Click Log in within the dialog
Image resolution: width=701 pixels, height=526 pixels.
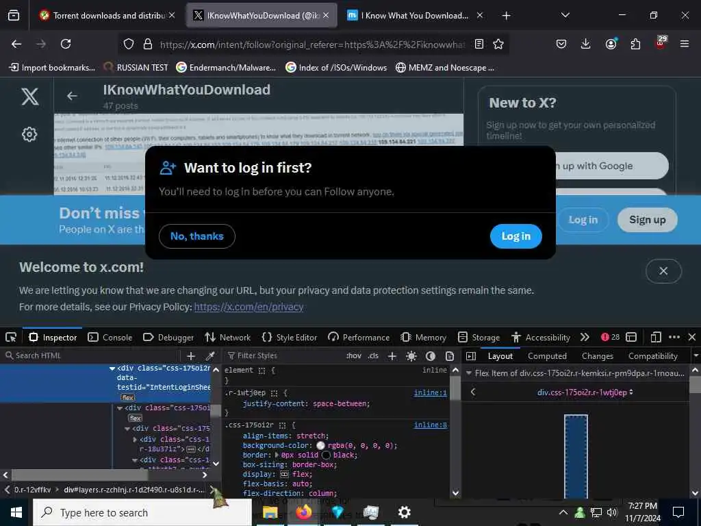point(516,236)
